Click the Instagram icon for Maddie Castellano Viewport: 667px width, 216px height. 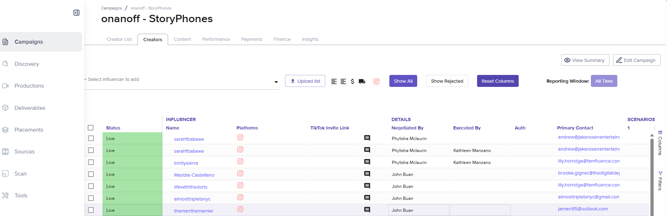240,173
